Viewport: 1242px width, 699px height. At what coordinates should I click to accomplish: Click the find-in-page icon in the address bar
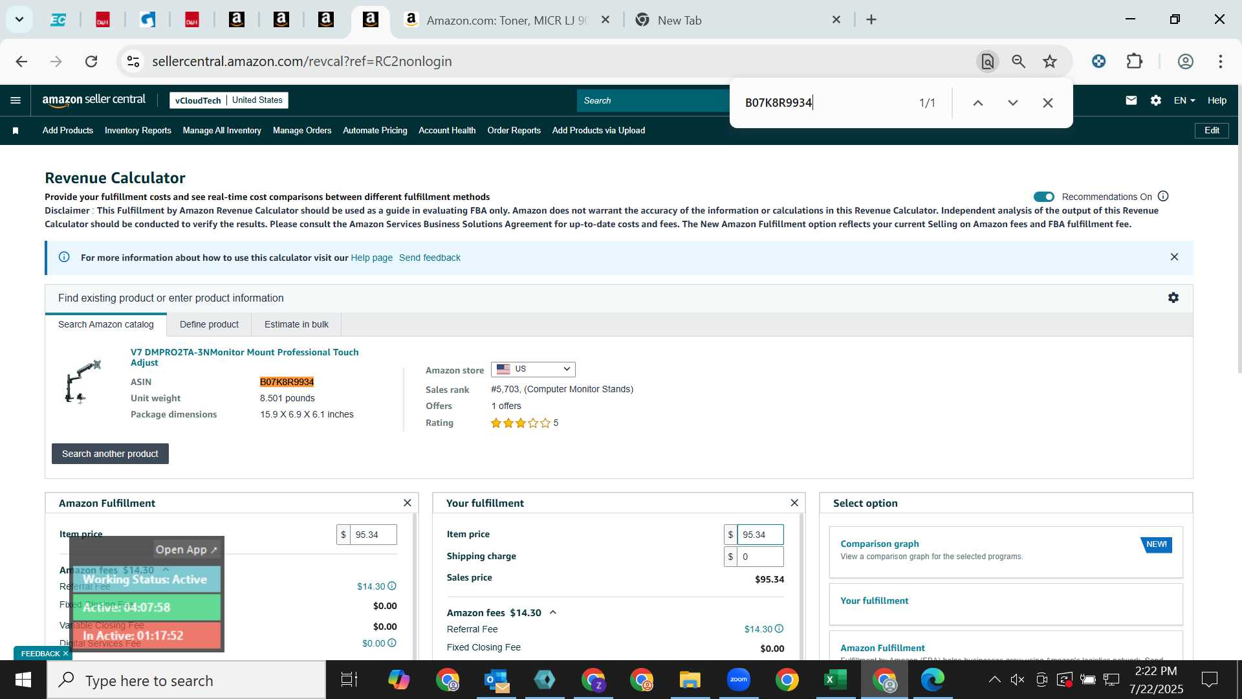tap(987, 61)
